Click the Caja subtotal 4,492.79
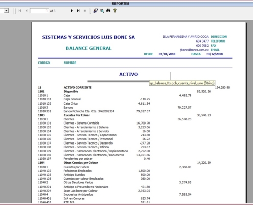The width and height of the screenshot is (253, 205). 185,95
